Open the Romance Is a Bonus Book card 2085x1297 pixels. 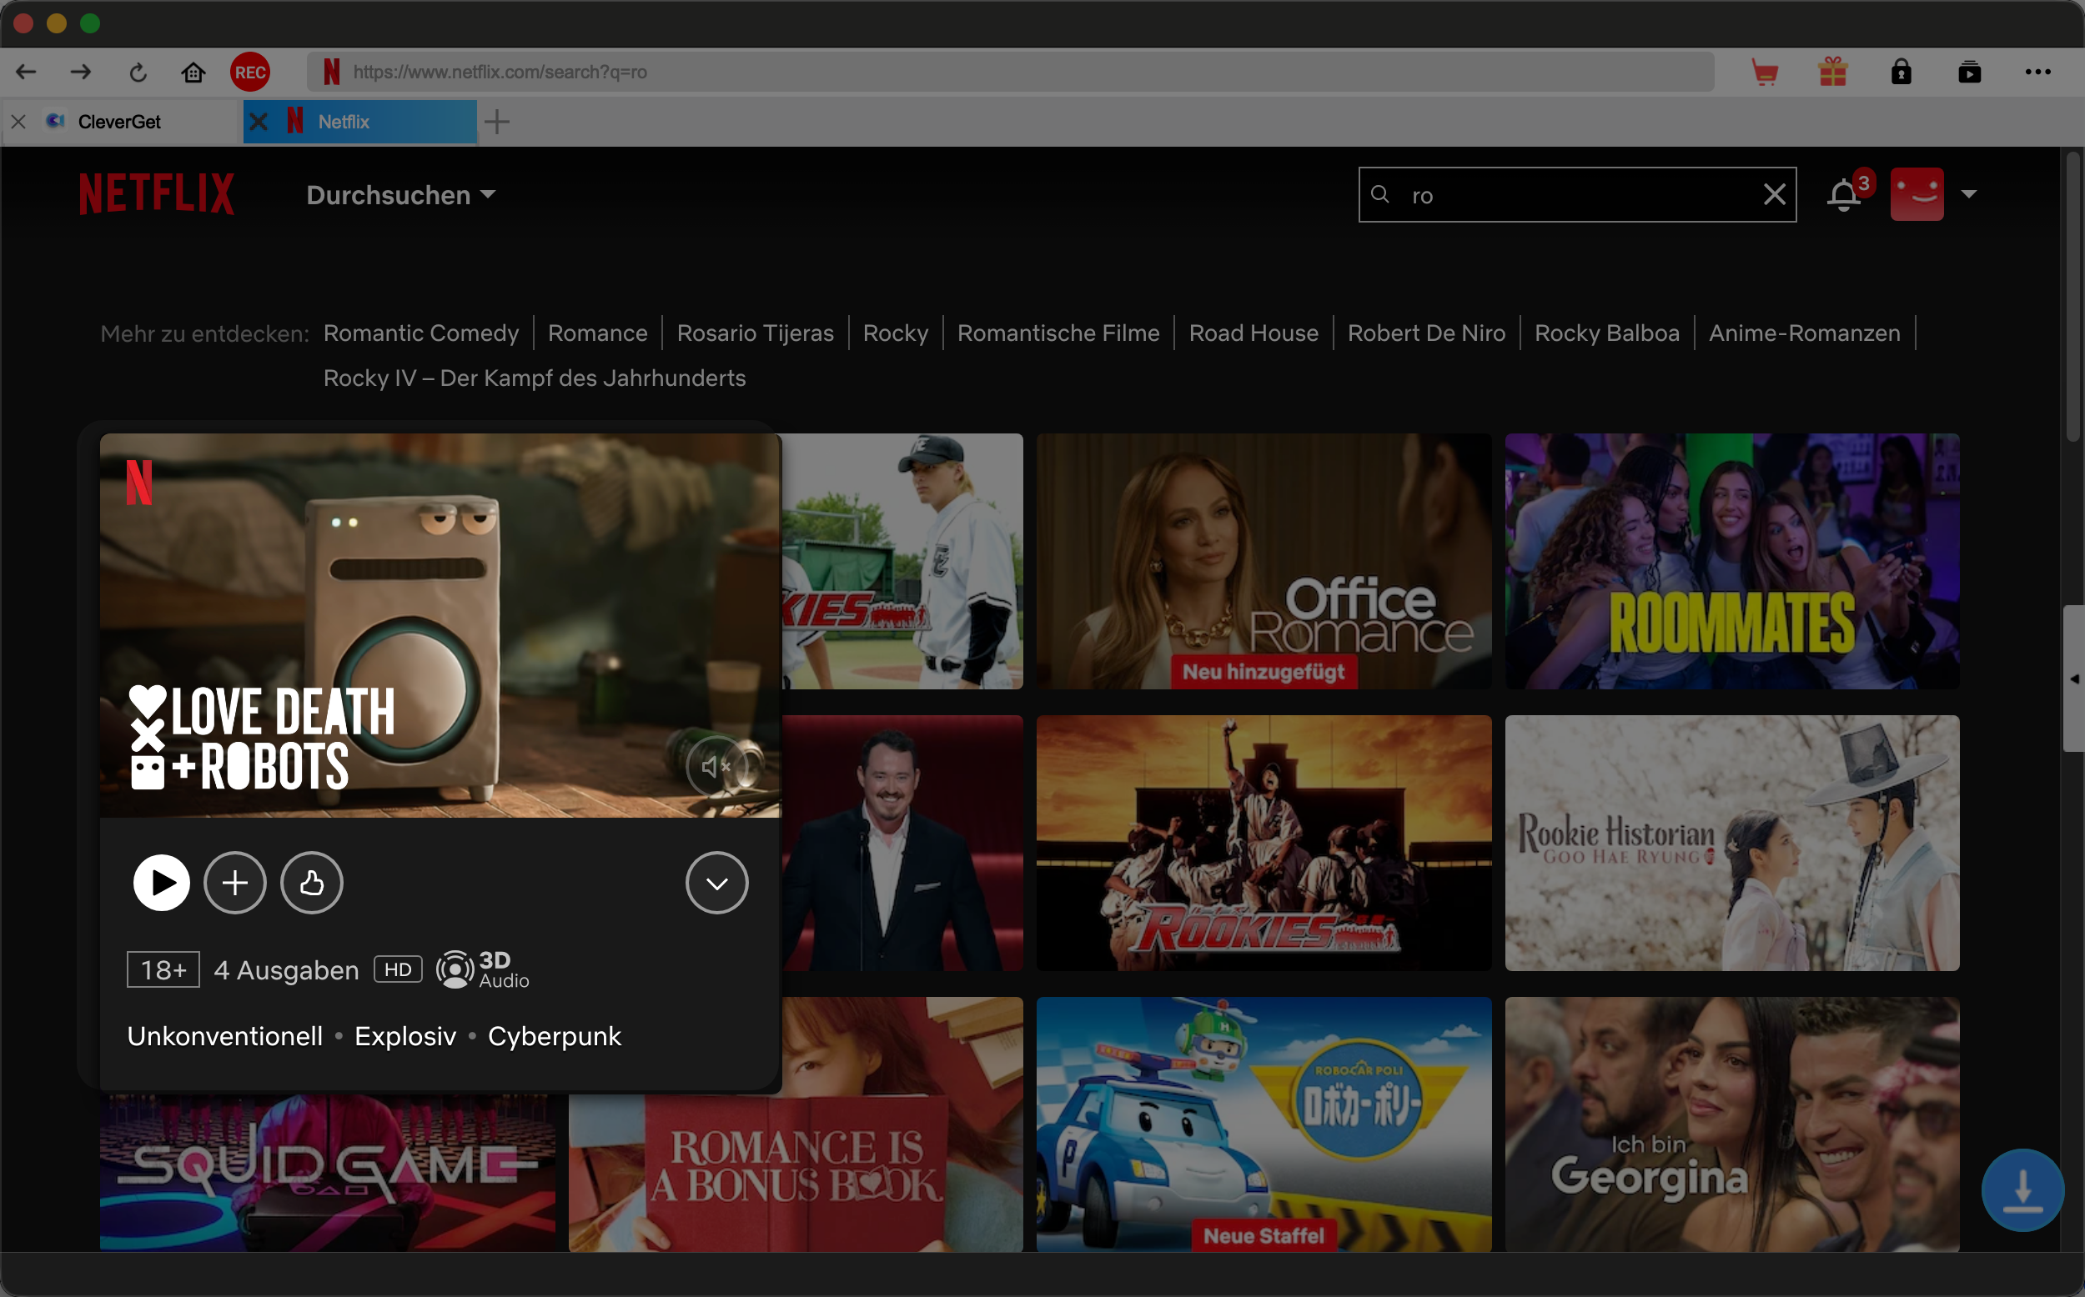tap(796, 1173)
